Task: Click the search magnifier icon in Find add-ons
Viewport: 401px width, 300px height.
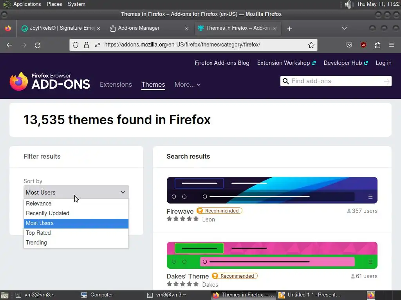Action: point(285,81)
